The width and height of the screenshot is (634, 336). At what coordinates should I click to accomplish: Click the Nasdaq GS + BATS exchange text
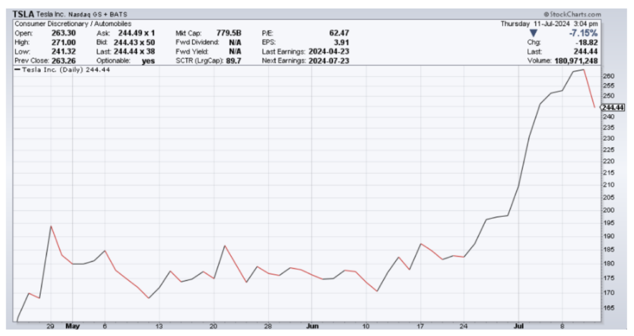pyautogui.click(x=98, y=15)
